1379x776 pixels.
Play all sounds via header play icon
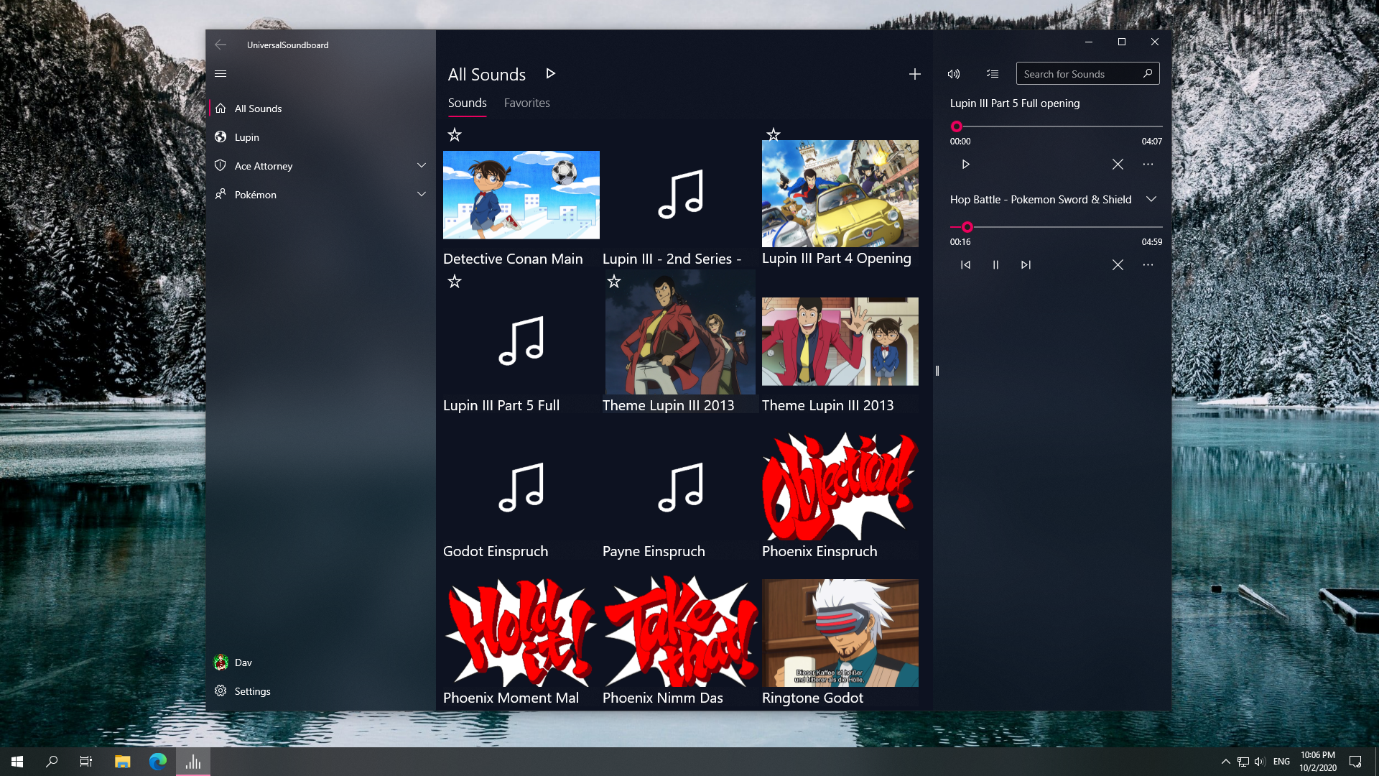pyautogui.click(x=550, y=73)
